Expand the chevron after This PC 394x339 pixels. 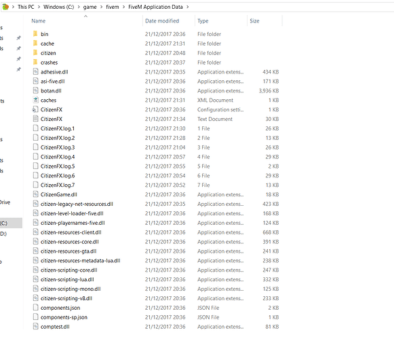(39, 7)
